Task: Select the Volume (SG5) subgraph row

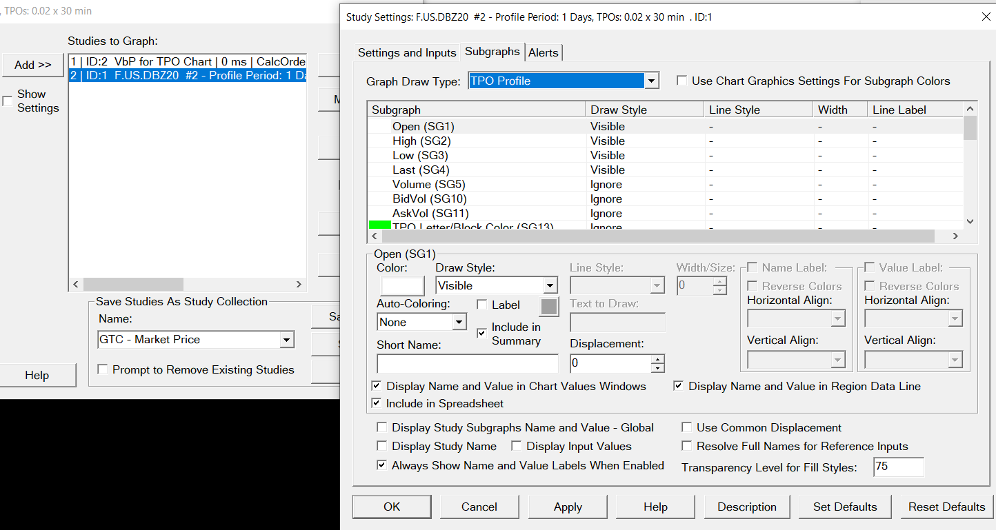Action: [x=665, y=184]
